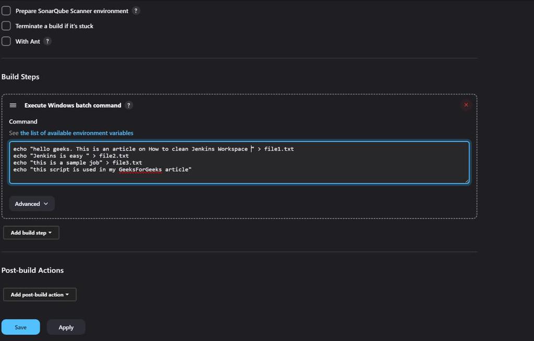Click the resize grip in the textarea corner
The image size is (534, 341).
pos(467,181)
